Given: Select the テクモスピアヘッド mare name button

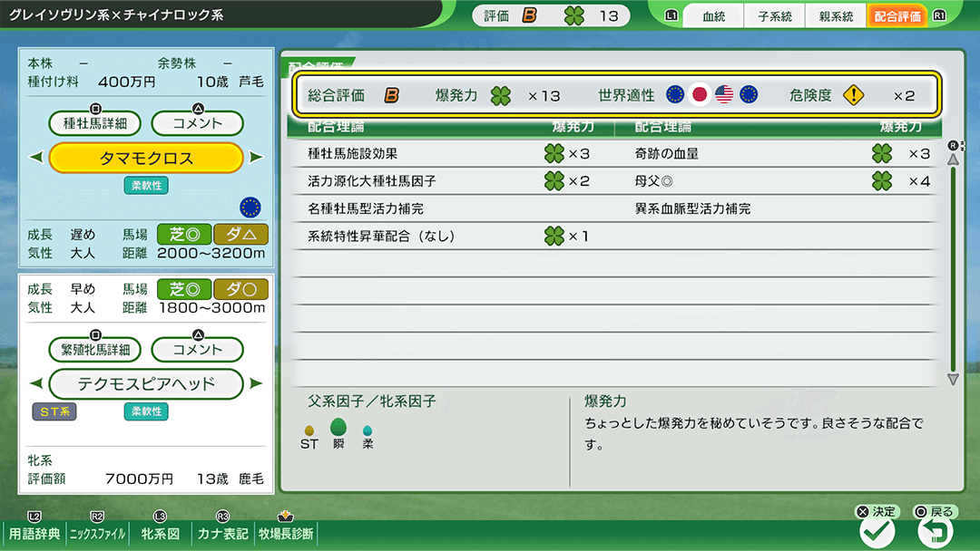Looking at the screenshot, I should [x=146, y=383].
